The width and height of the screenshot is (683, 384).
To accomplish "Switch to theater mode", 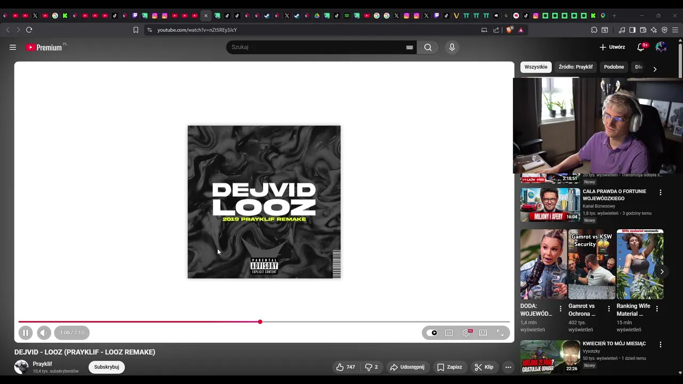I will tap(483, 333).
